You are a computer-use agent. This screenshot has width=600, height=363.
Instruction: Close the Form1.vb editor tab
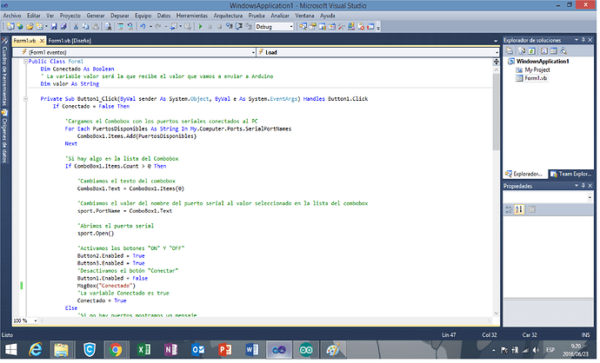tap(42, 41)
